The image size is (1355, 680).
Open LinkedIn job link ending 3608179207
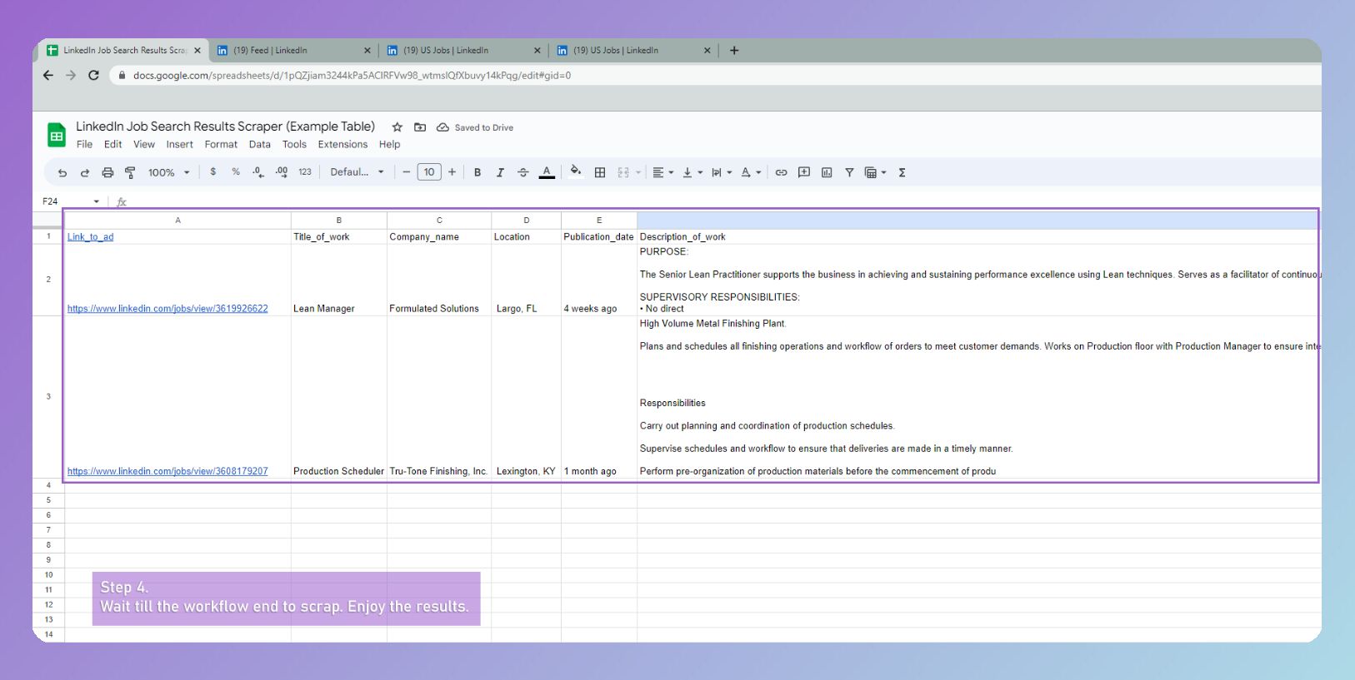point(167,471)
